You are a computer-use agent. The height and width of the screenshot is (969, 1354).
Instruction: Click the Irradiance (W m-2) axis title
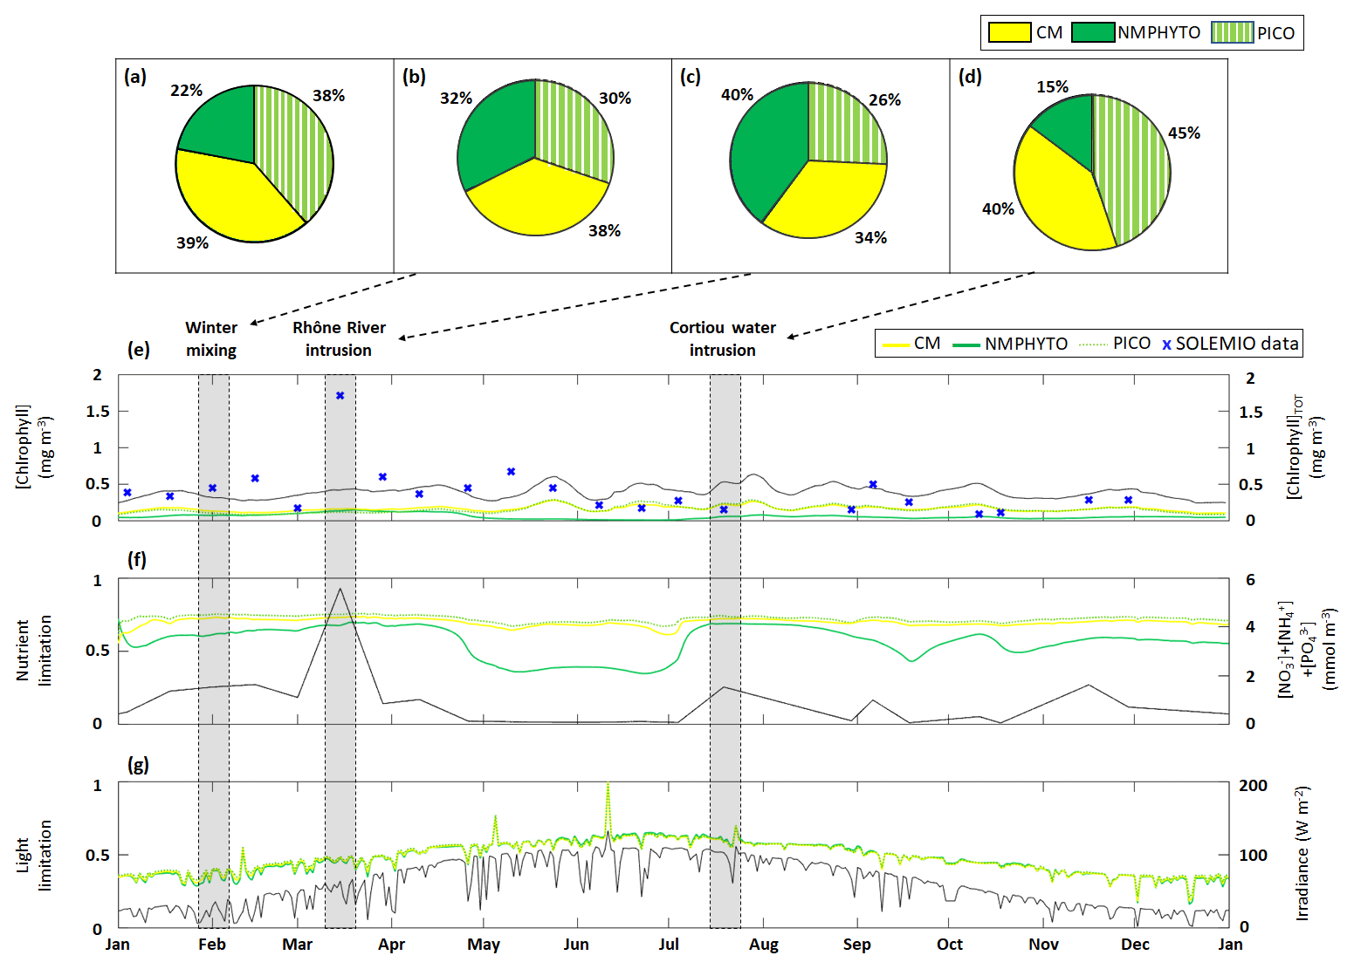click(1302, 853)
